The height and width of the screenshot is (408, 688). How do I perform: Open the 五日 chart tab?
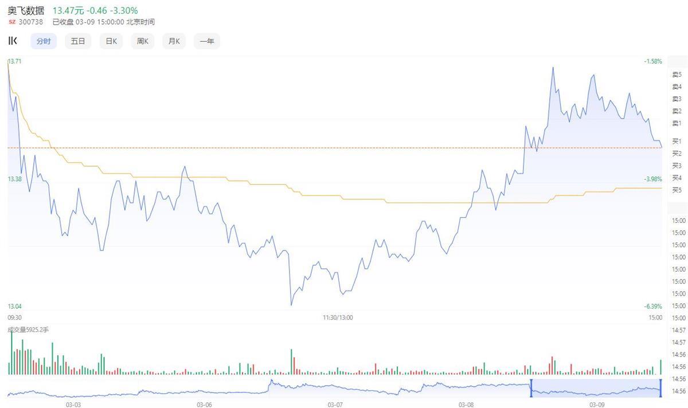[x=78, y=41]
